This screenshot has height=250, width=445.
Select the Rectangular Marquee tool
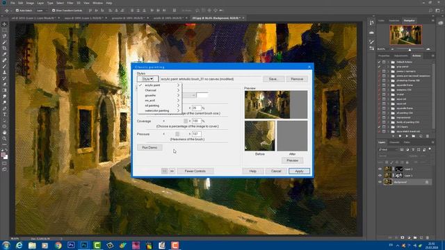(4, 31)
